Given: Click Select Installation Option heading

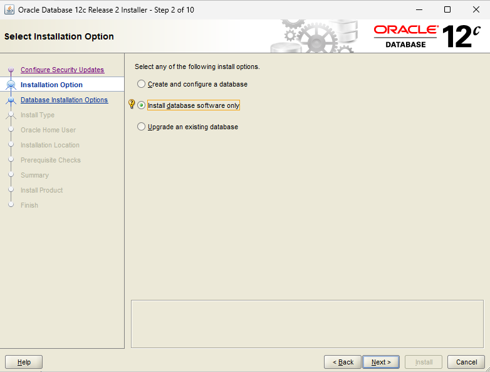Looking at the screenshot, I should click(x=59, y=36).
